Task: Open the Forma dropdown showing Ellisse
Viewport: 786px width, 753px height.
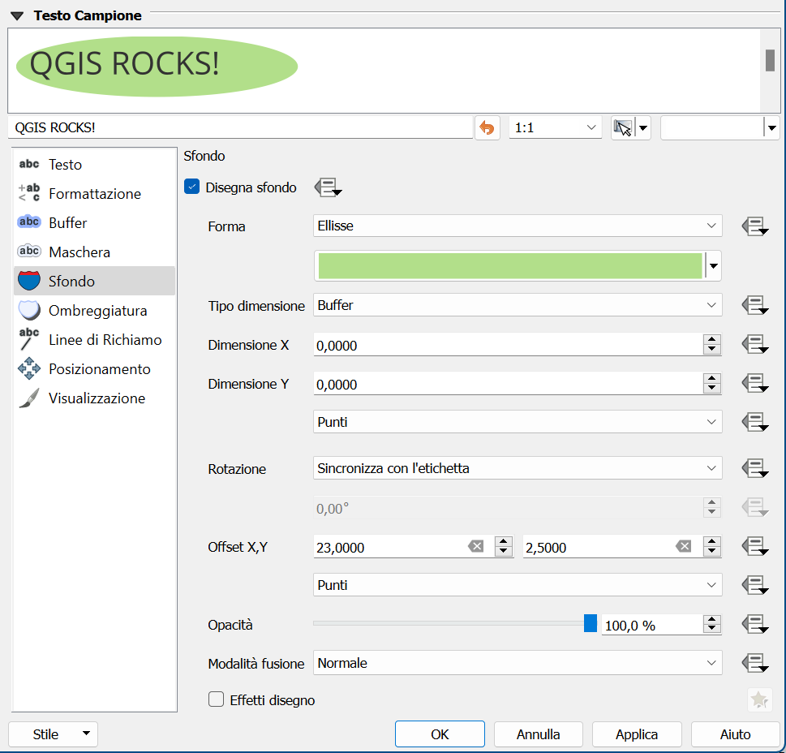Action: 518,226
